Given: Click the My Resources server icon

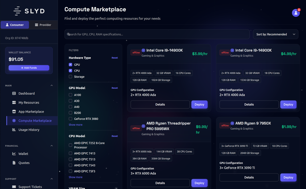Looking at the screenshot, I should pyautogui.click(x=14, y=103).
